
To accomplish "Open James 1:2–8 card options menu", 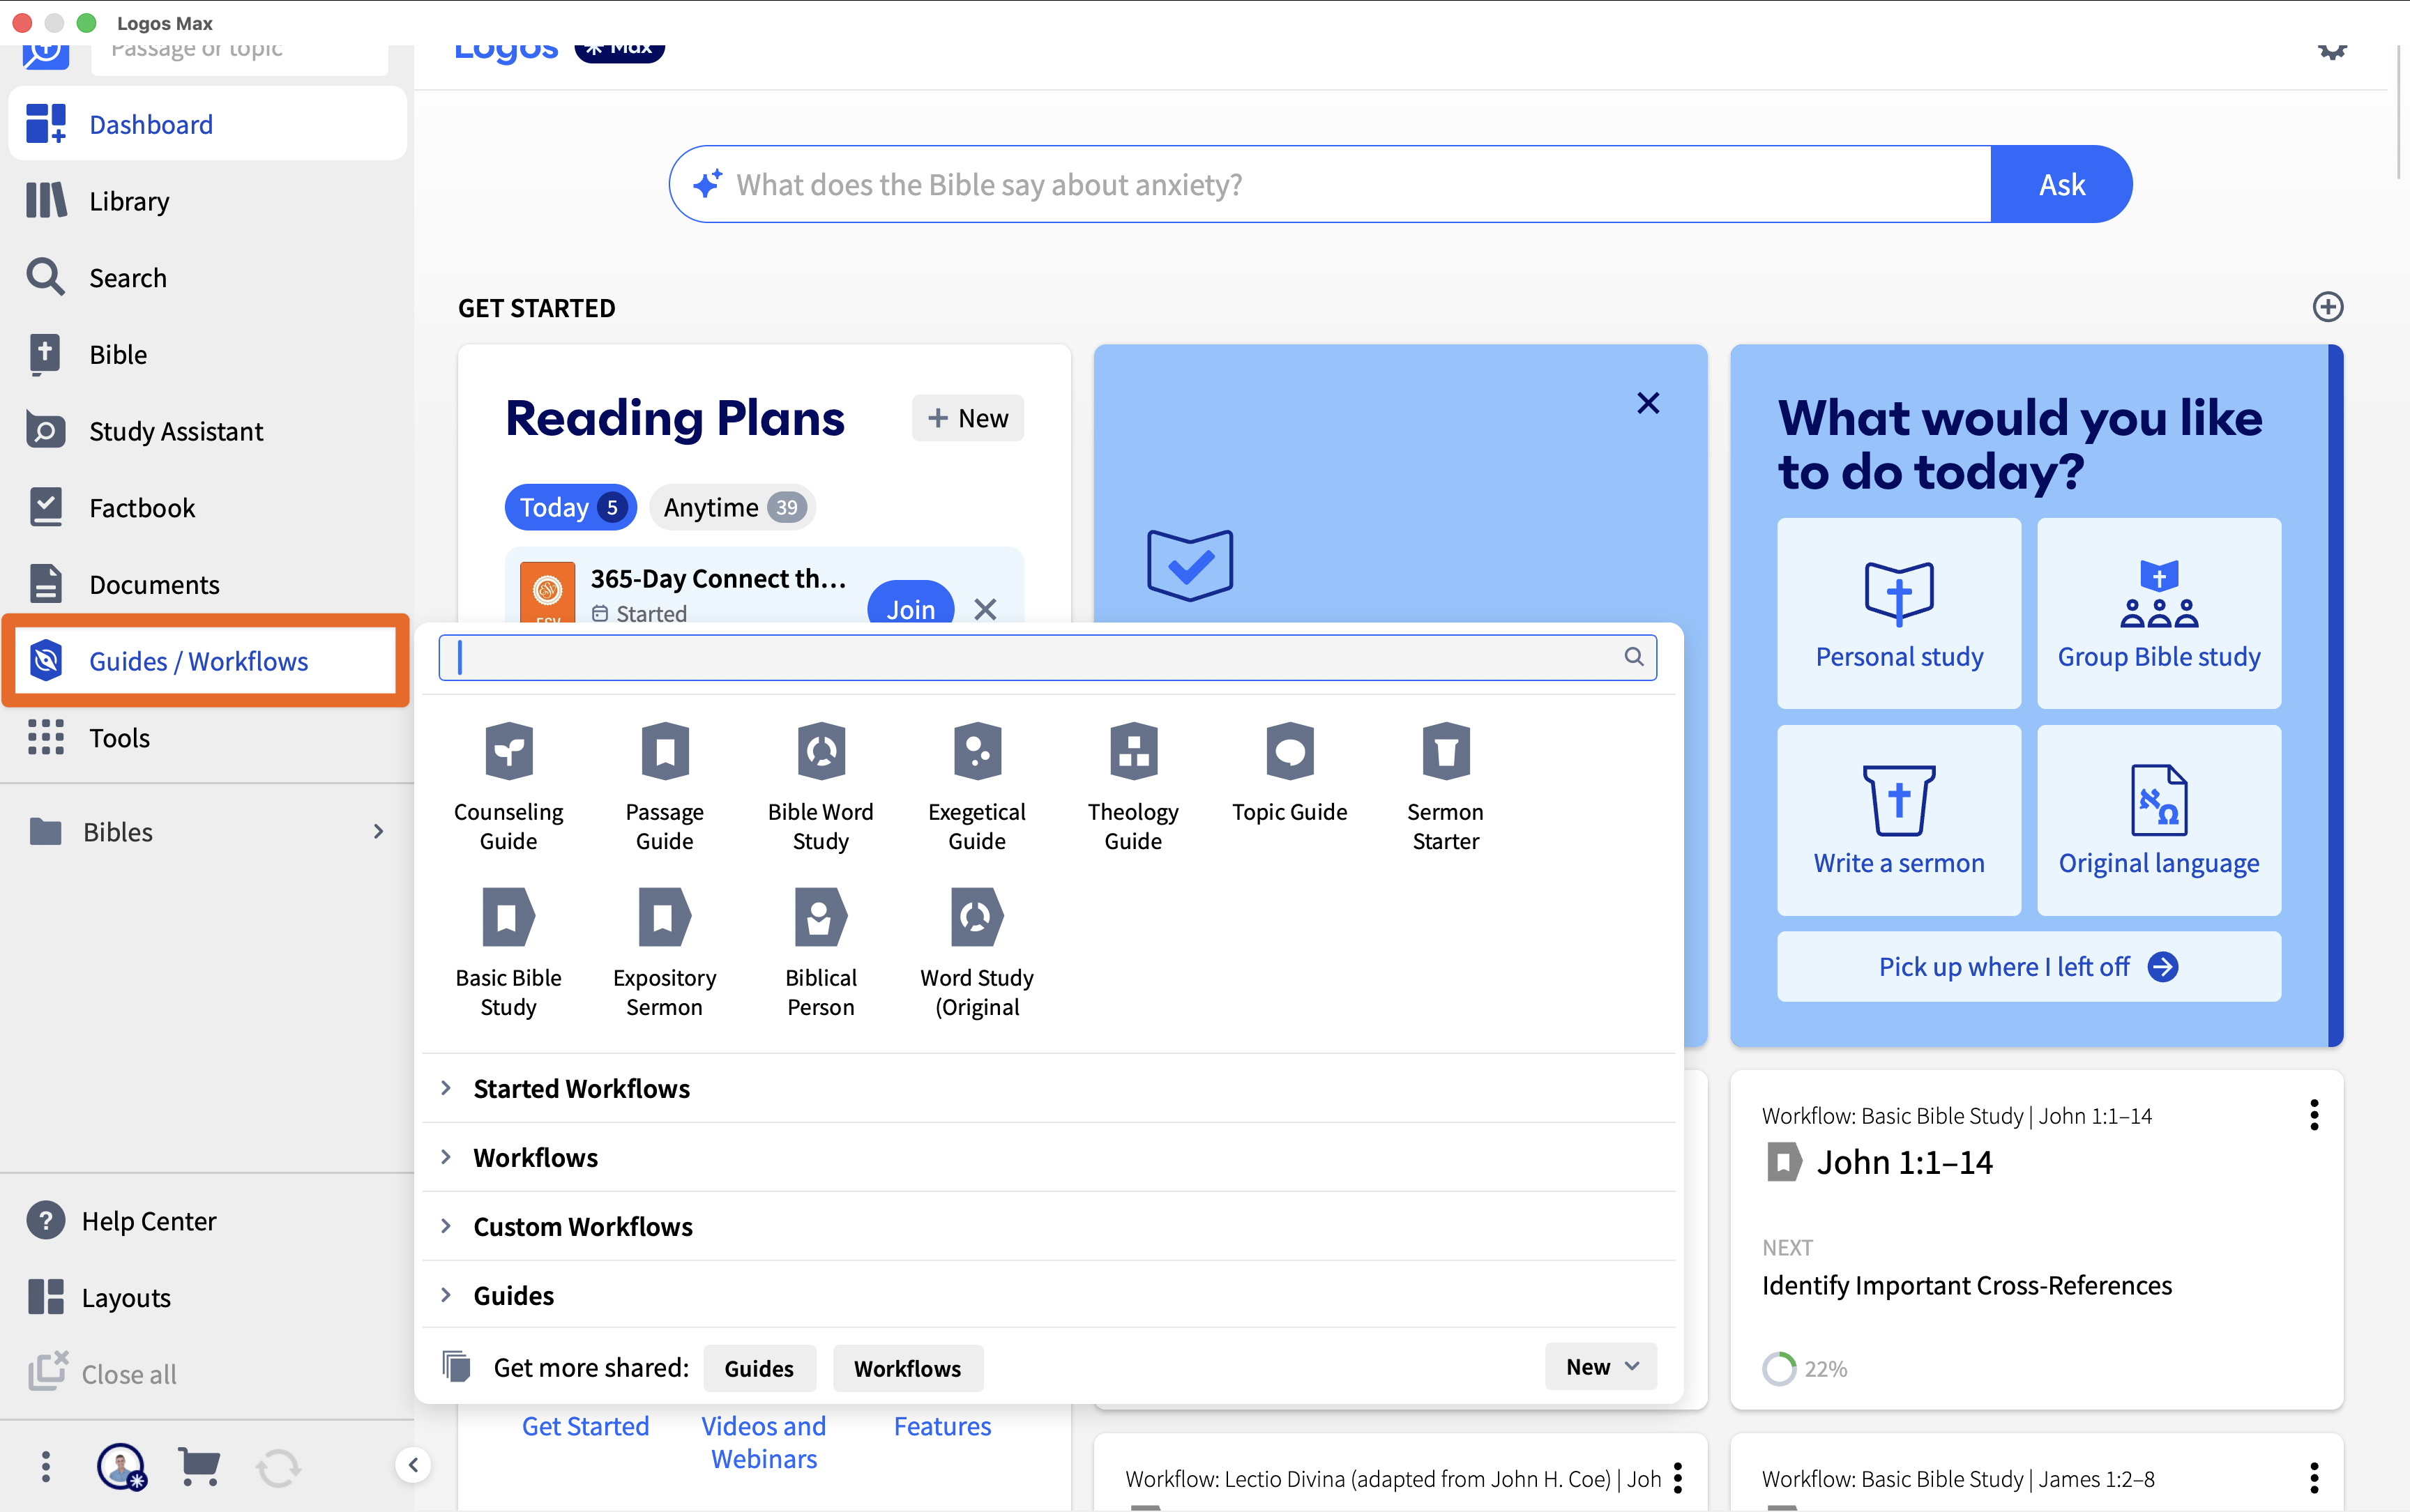I will (x=2314, y=1478).
